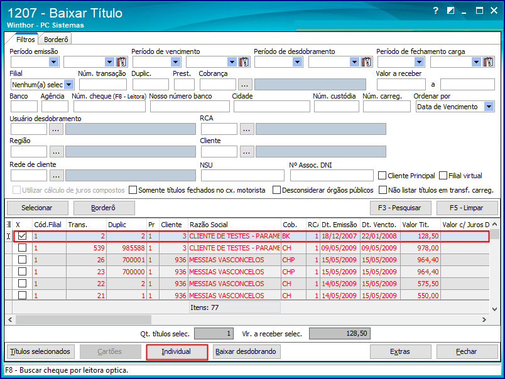Open Rede de cliente lookup ellipsis button

56,176
